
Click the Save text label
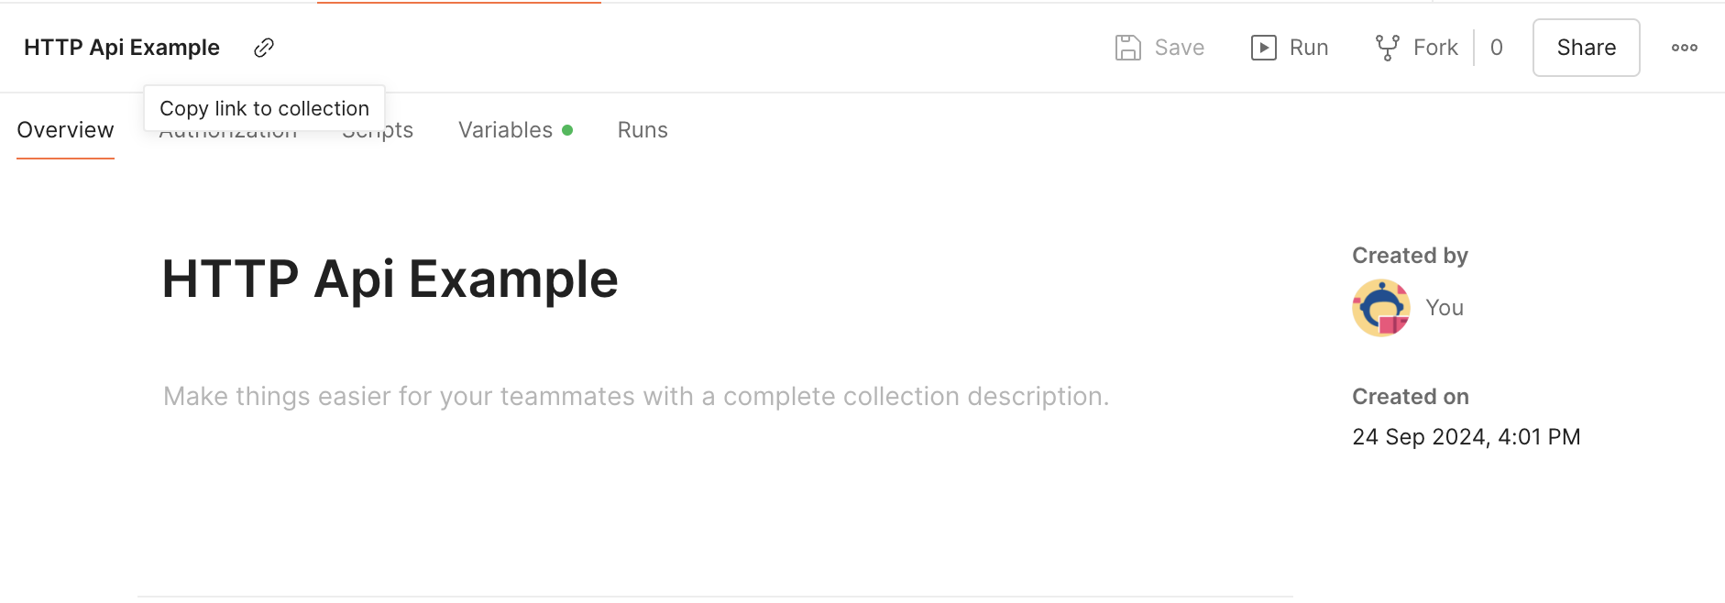1179,48
